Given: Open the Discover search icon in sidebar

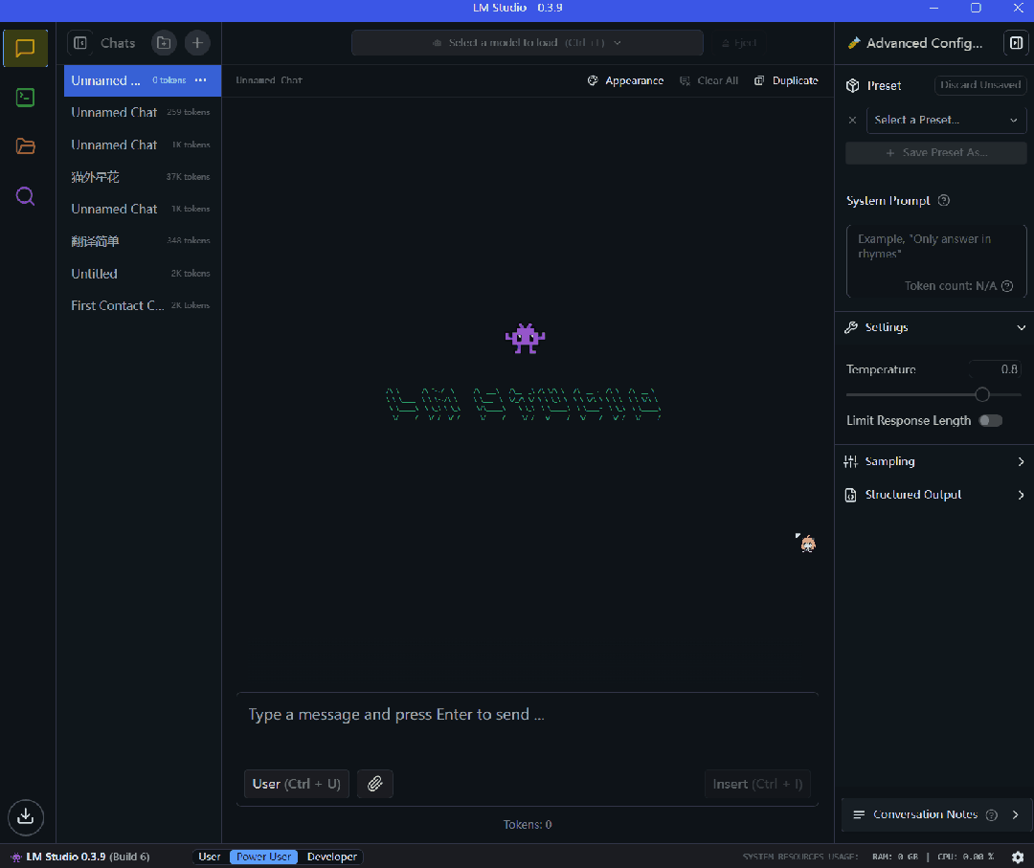Looking at the screenshot, I should coord(26,196).
